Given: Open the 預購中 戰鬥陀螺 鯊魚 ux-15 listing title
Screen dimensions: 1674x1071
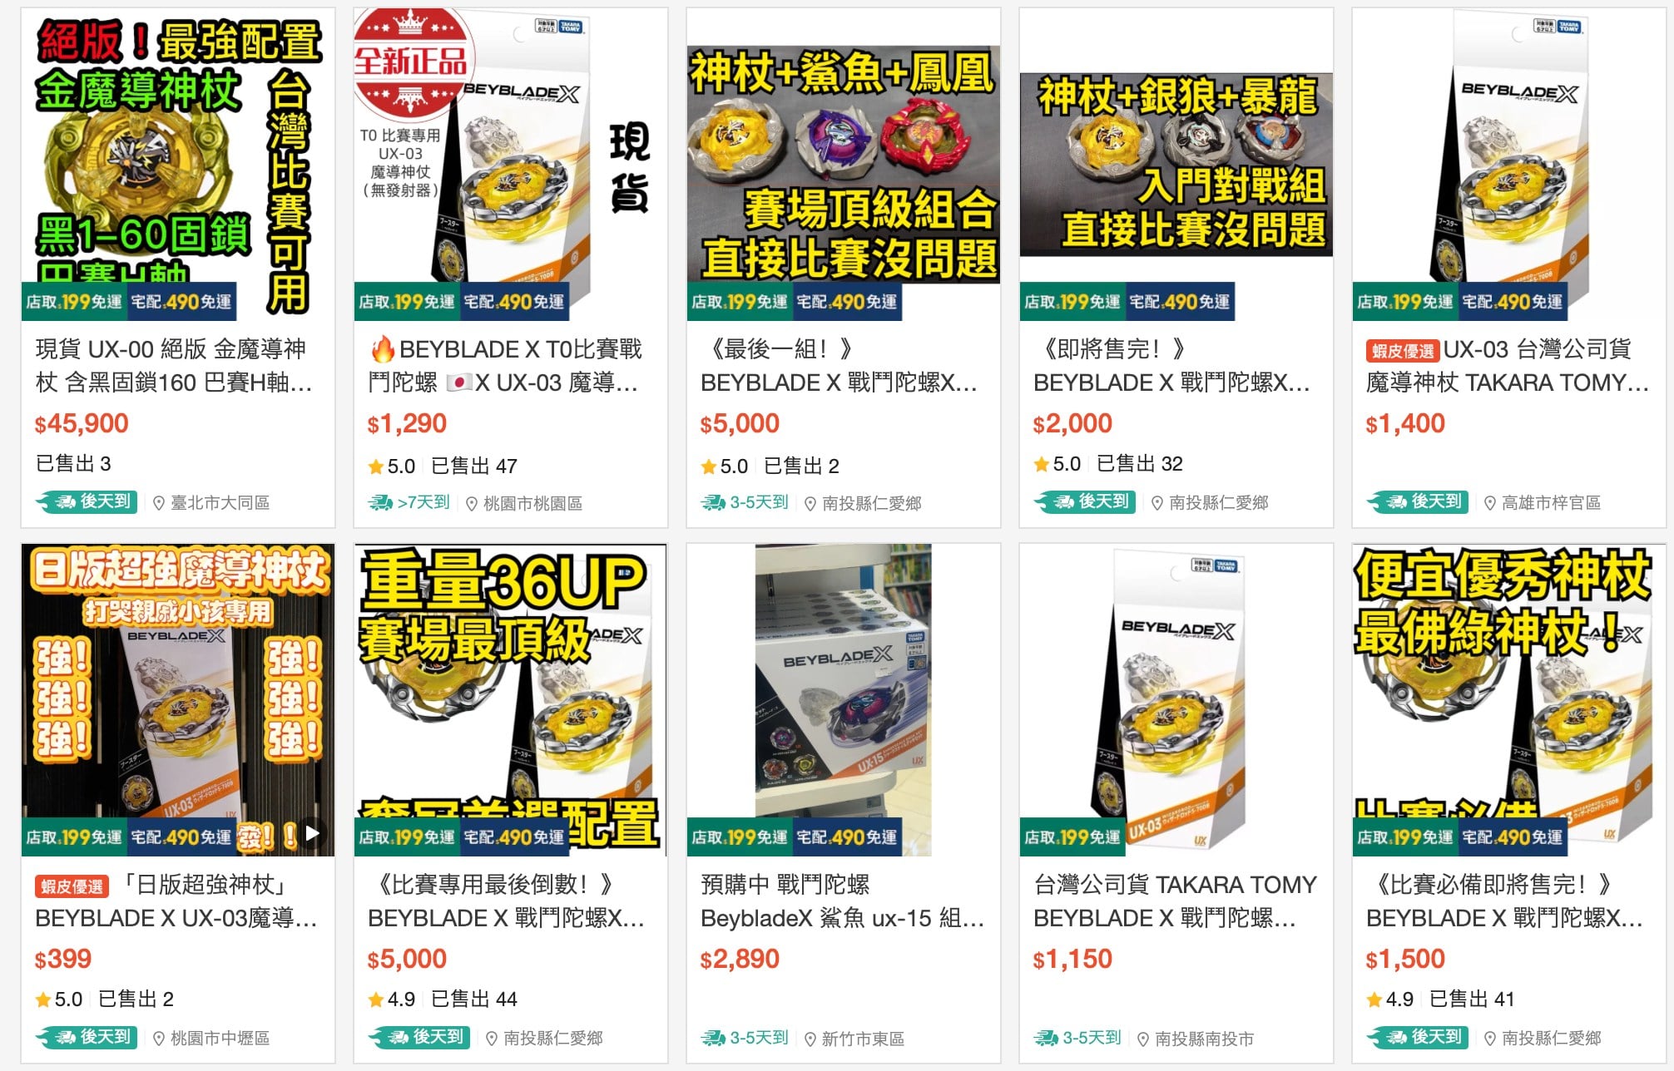Looking at the screenshot, I should click(842, 901).
